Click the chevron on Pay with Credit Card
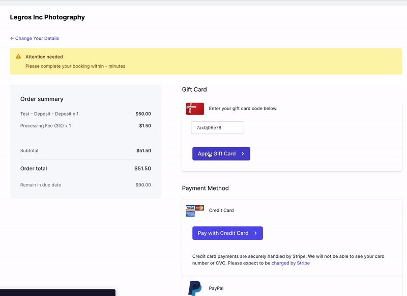Screen dimensions: 407x296 click(x=255, y=233)
